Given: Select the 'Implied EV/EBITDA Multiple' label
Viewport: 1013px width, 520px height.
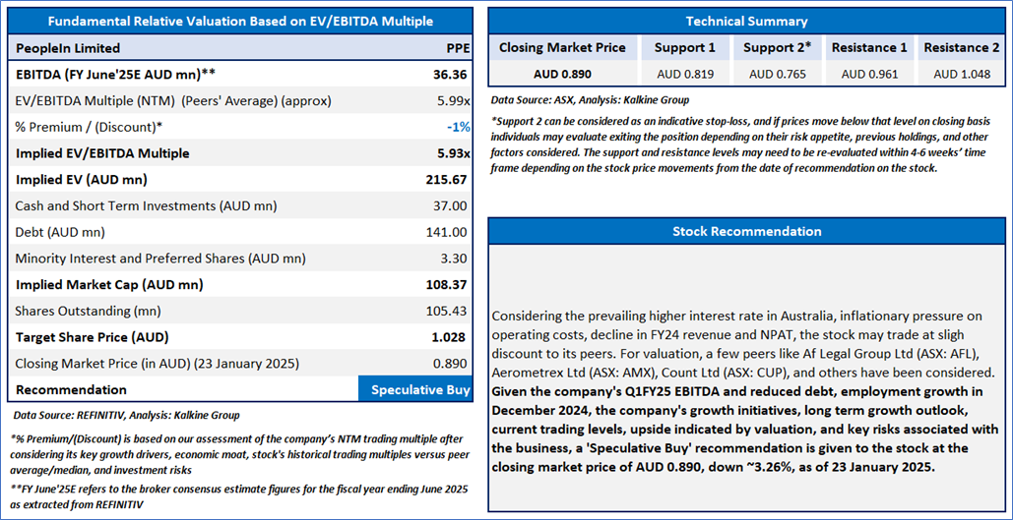Looking at the screenshot, I should 102,153.
